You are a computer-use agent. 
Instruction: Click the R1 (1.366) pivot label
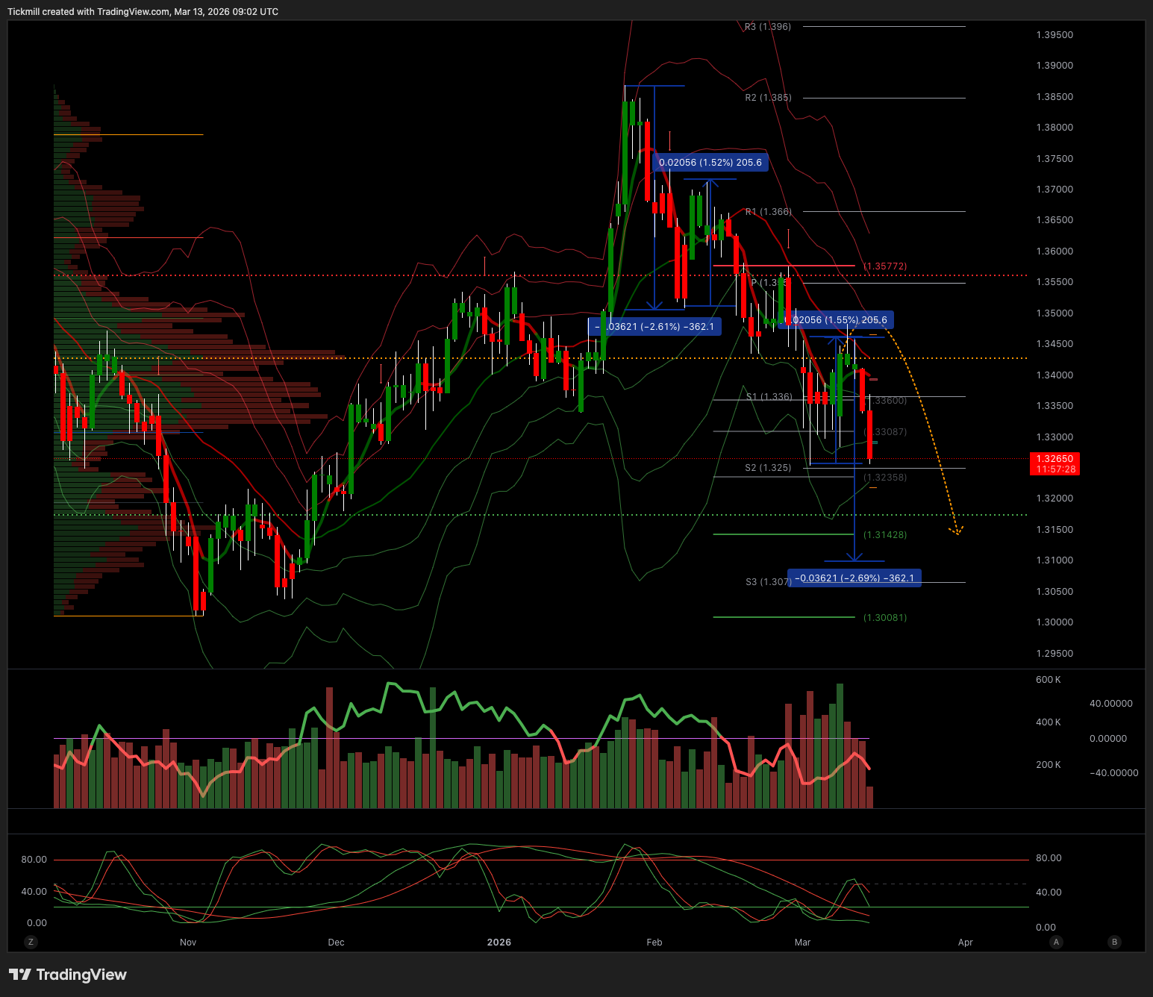pos(767,212)
